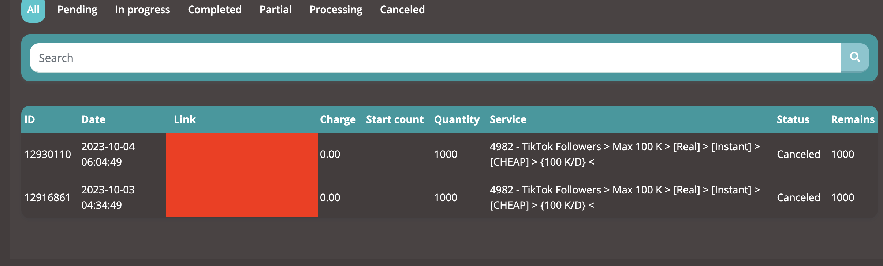Click the magnifying glass search icon
This screenshot has width=883, height=266.
point(855,58)
